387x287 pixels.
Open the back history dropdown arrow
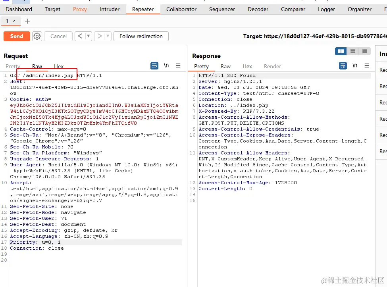click(x=89, y=36)
